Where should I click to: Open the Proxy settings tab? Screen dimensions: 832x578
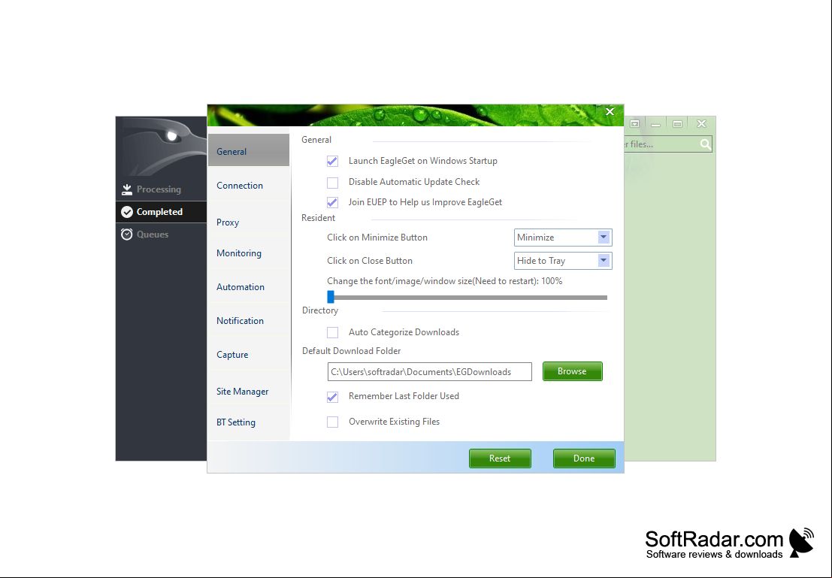pyautogui.click(x=249, y=222)
